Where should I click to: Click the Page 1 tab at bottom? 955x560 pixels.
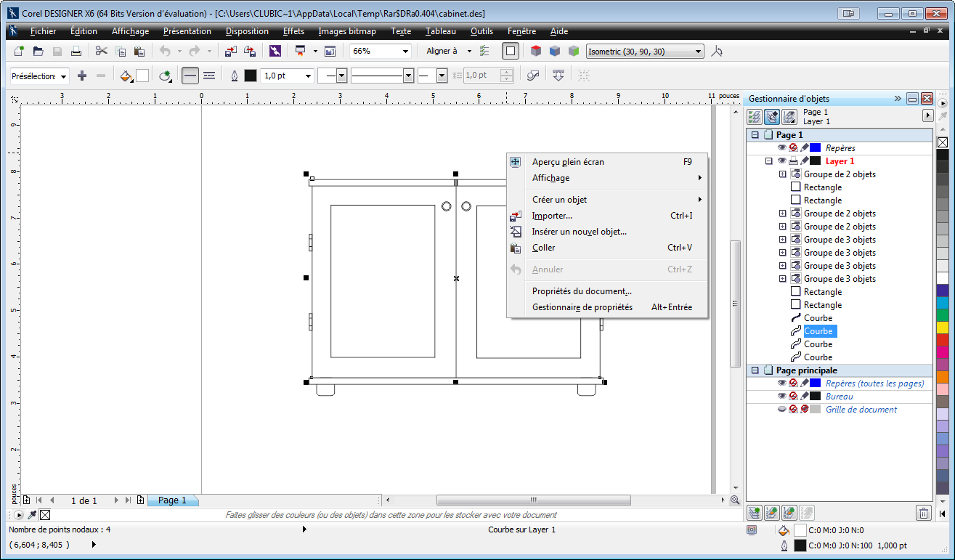[172, 500]
